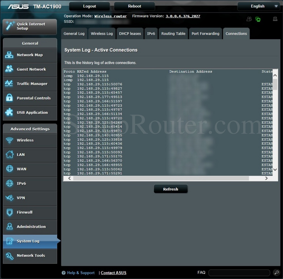Open Guest Network via its icon
Screen dimensions: 283x279
[9, 69]
